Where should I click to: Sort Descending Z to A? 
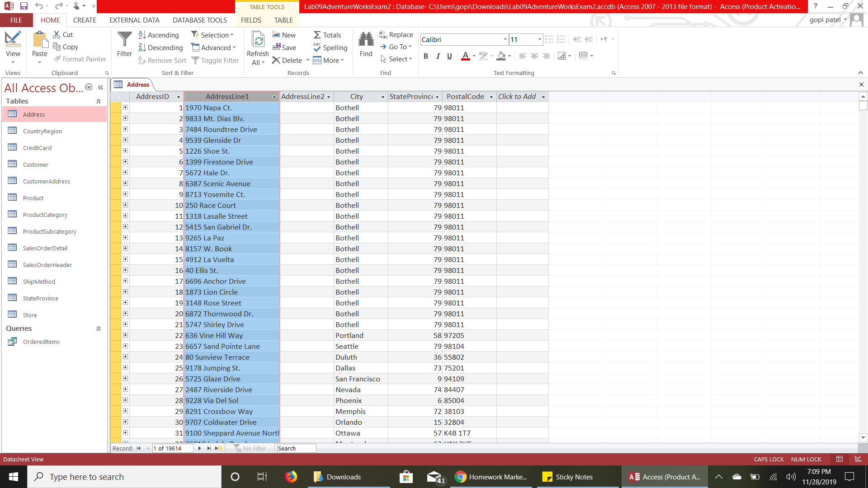[160, 47]
